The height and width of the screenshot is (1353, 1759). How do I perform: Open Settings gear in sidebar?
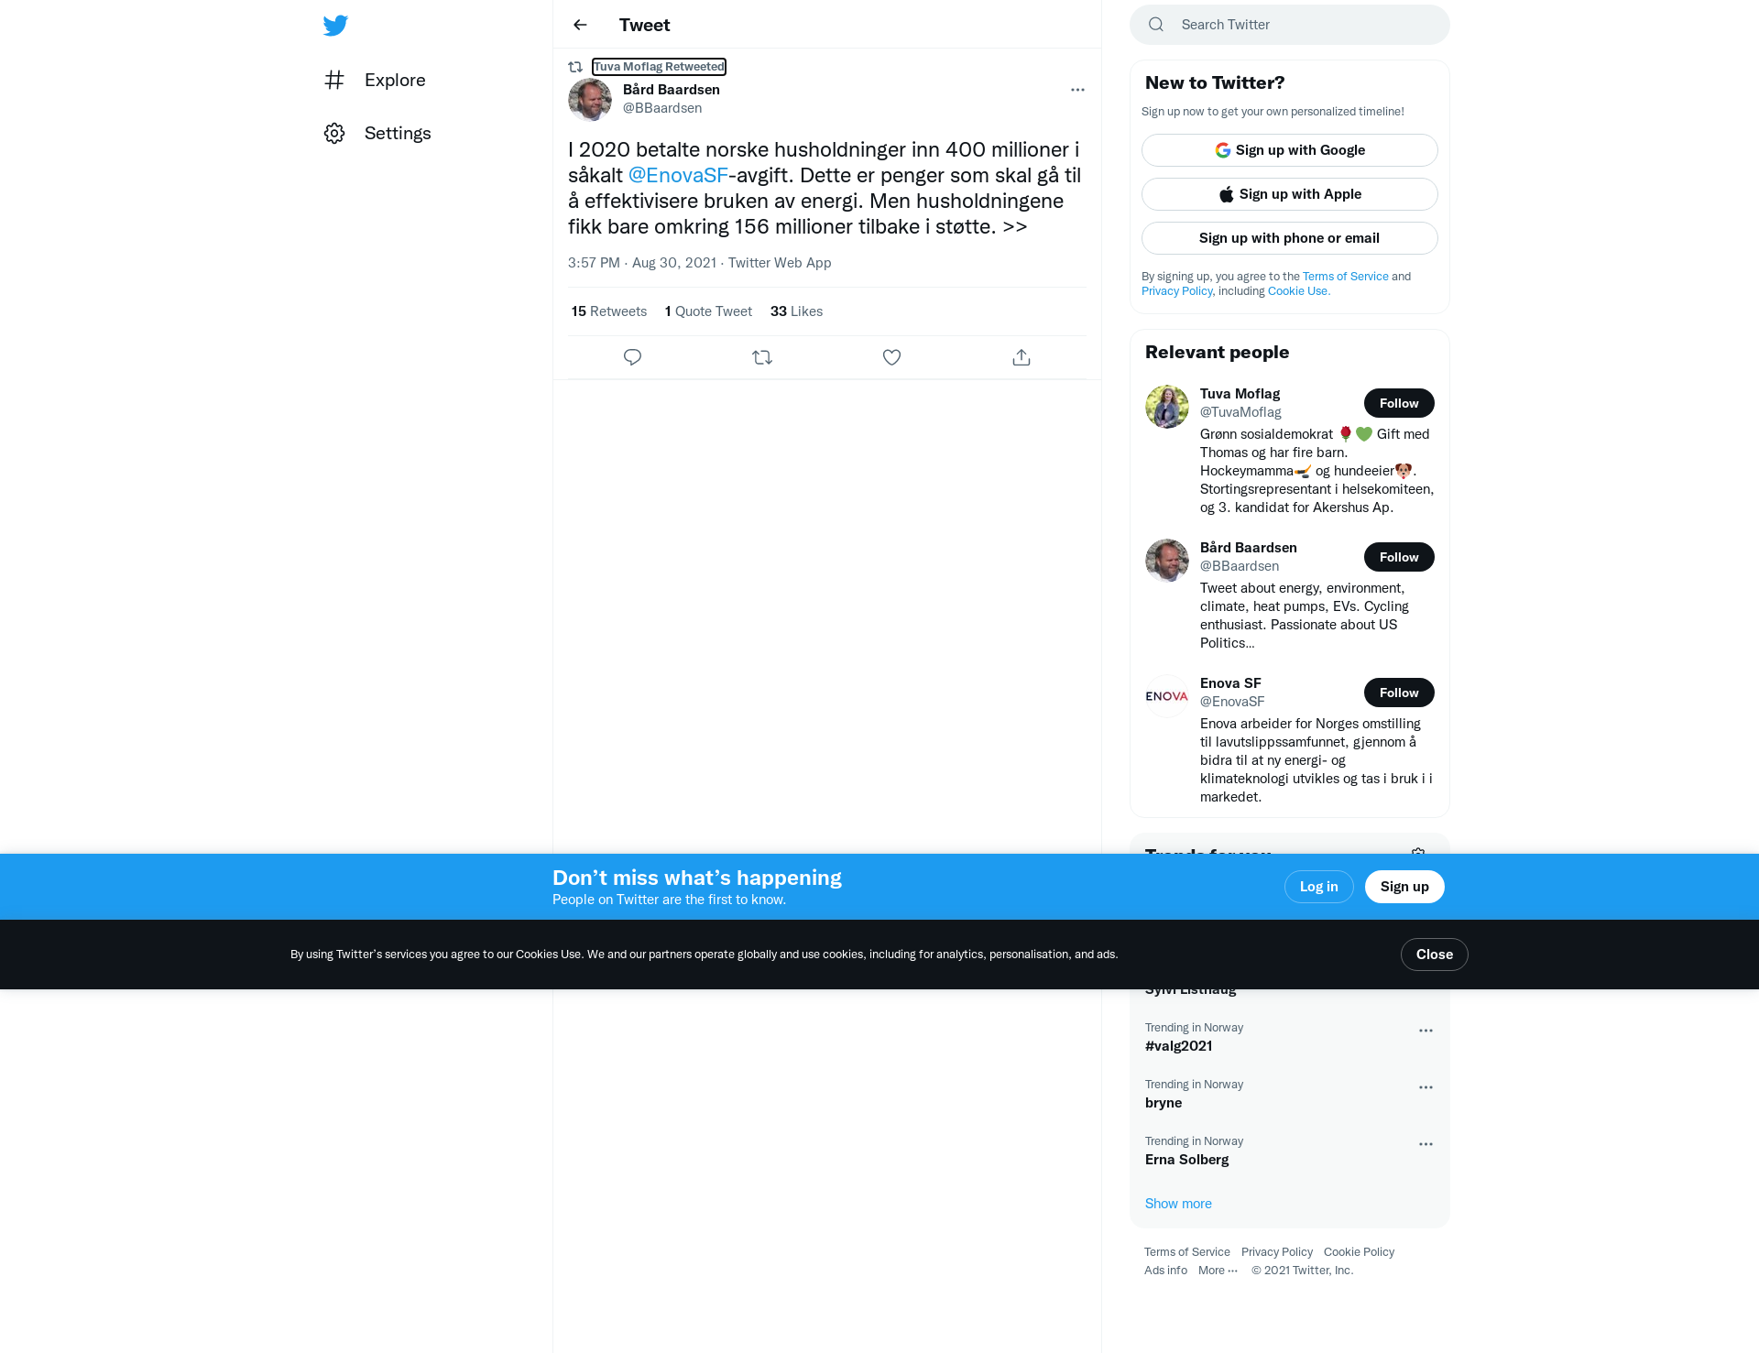334,133
